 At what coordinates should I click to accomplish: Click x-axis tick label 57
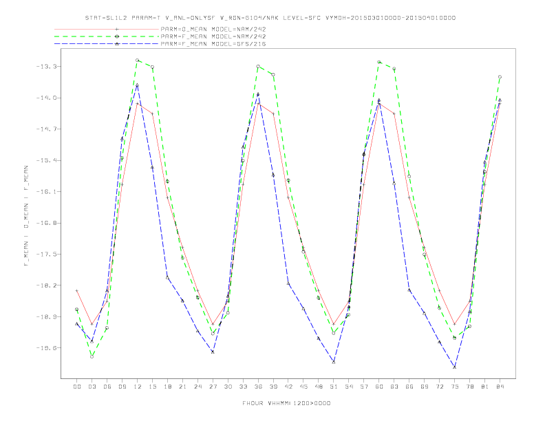coord(364,387)
